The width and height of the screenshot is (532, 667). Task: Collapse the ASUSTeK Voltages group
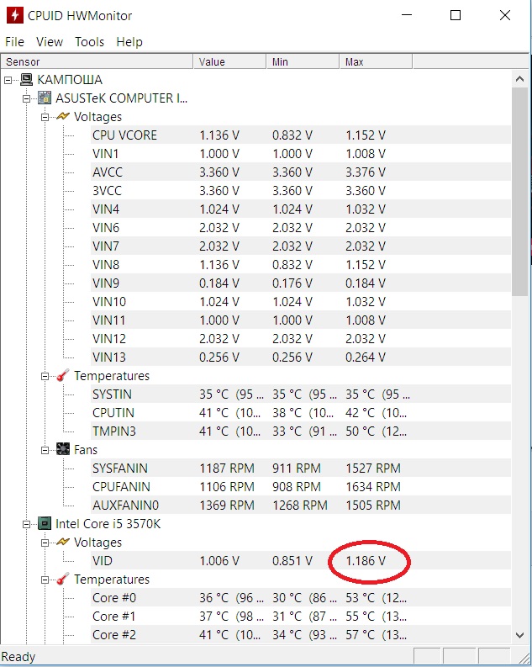(x=45, y=117)
